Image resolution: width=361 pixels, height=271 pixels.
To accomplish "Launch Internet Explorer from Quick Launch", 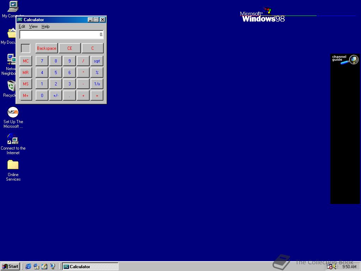I will pos(28,266).
